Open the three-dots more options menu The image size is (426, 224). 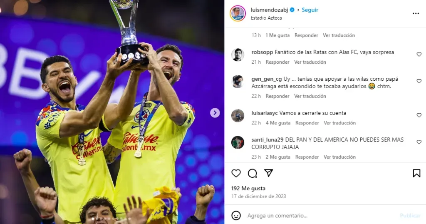[416, 13]
